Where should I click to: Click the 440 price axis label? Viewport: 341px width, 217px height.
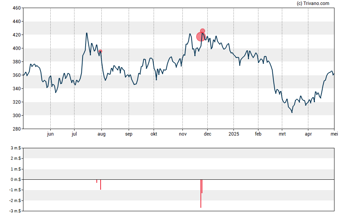[x=17, y=22]
